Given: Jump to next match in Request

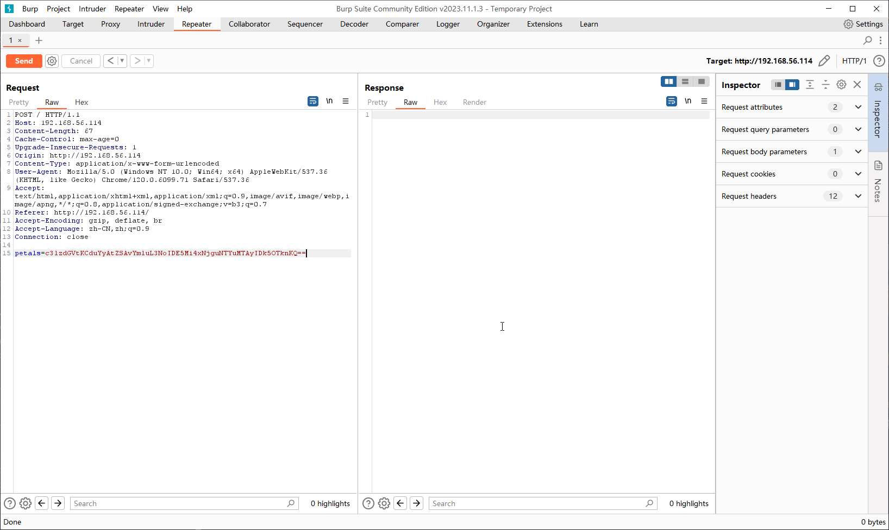Looking at the screenshot, I should click(x=58, y=503).
